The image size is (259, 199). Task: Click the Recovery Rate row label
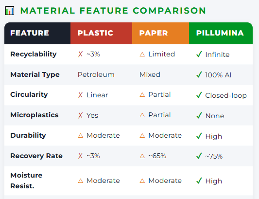(x=36, y=156)
